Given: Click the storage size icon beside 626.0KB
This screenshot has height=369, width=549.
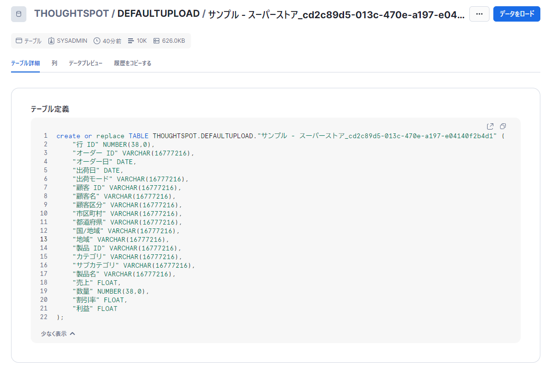Looking at the screenshot, I should (x=156, y=41).
